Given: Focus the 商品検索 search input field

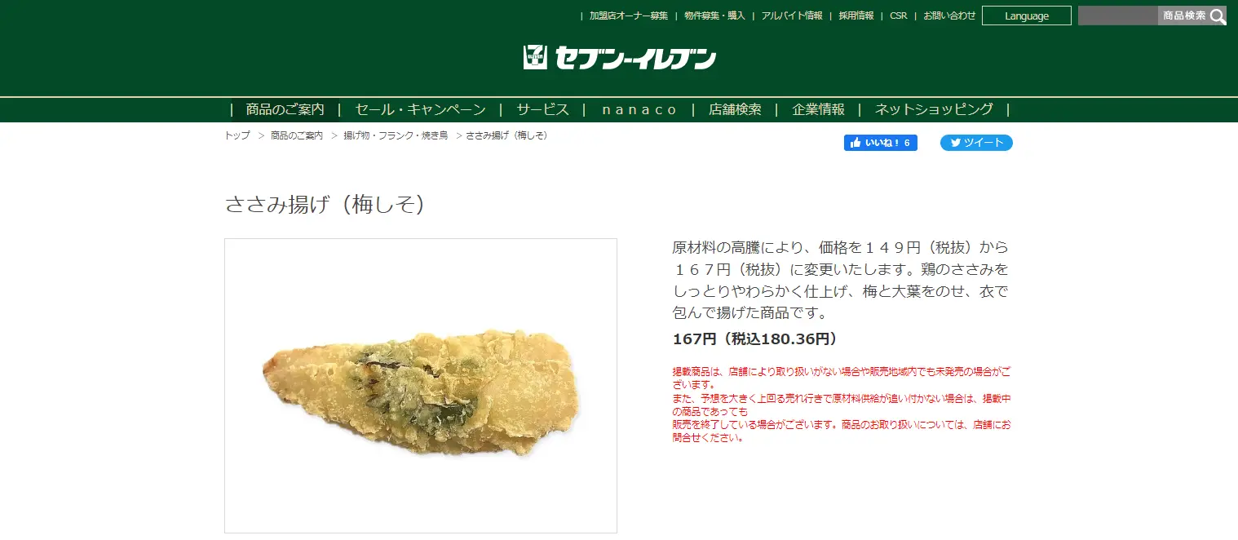Looking at the screenshot, I should coord(1118,15).
